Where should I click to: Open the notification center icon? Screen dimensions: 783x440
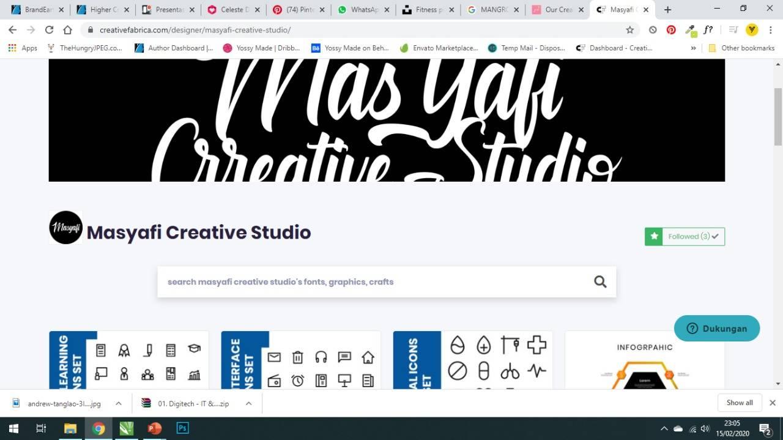(765, 428)
